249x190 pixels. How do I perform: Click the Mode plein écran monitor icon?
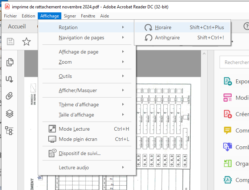coord(52,139)
